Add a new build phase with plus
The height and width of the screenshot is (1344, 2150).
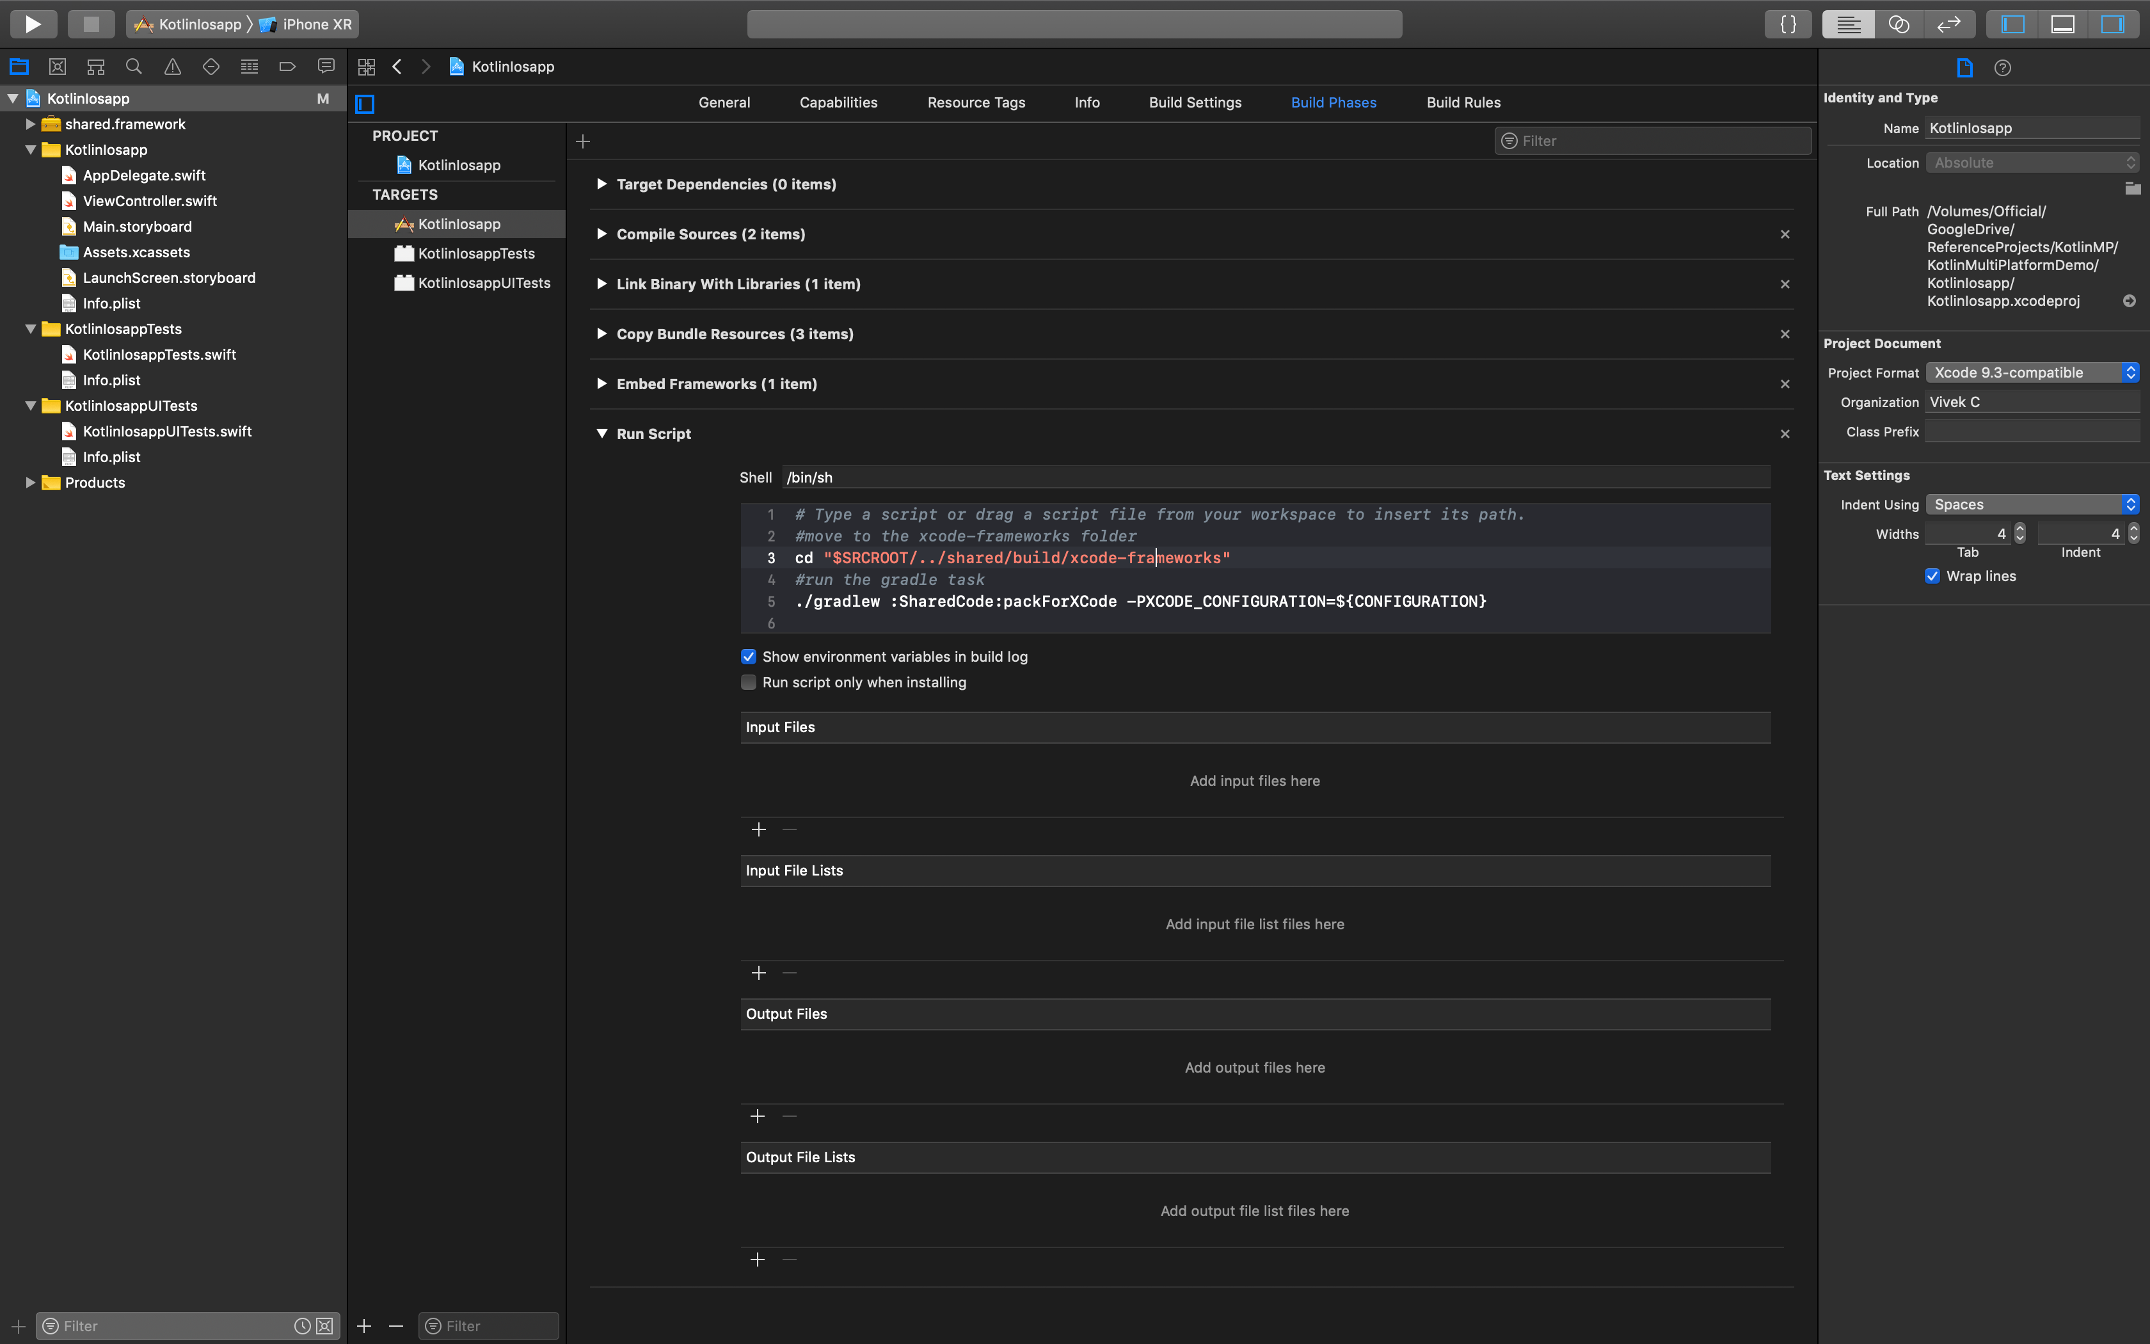click(583, 141)
